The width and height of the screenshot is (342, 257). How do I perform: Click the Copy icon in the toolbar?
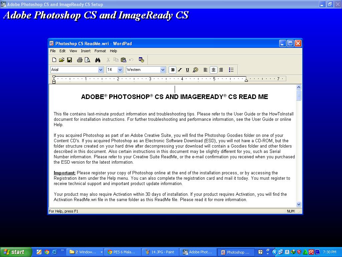116,60
